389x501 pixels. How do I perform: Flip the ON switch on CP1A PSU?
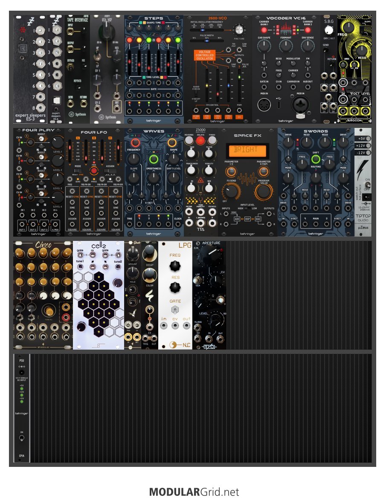[x=21, y=438]
